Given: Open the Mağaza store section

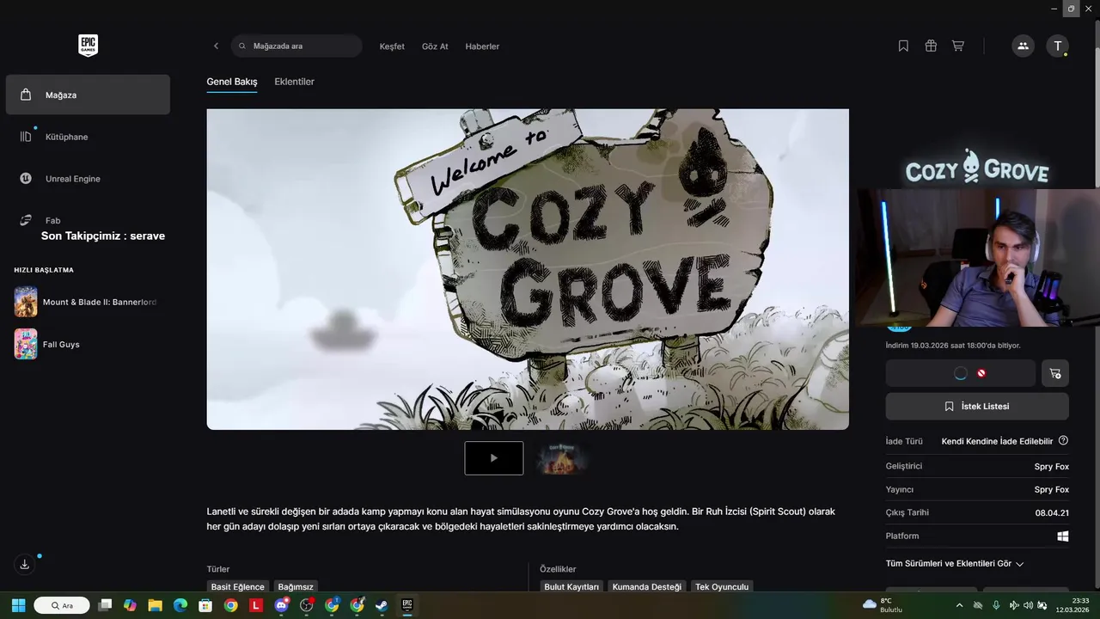Looking at the screenshot, I should tap(88, 95).
